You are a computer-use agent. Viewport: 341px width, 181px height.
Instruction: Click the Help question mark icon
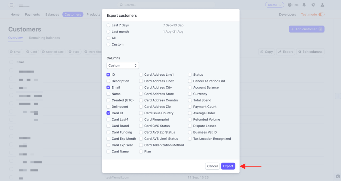click(x=290, y=5)
